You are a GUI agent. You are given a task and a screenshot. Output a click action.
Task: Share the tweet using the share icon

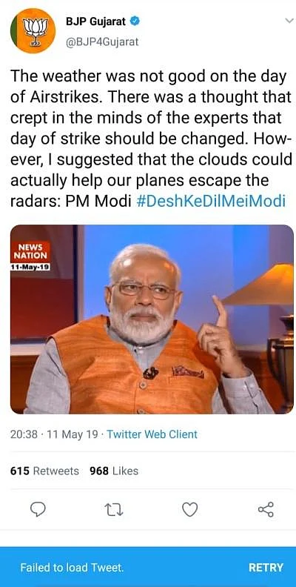point(266,509)
